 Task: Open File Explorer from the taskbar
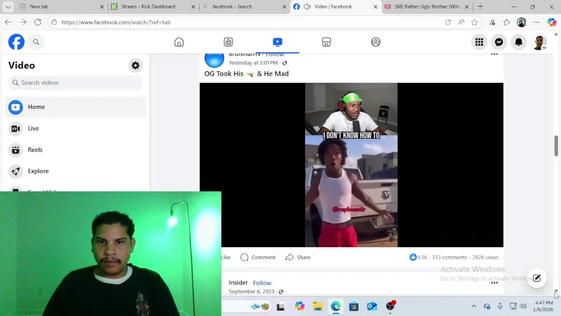coord(318,306)
